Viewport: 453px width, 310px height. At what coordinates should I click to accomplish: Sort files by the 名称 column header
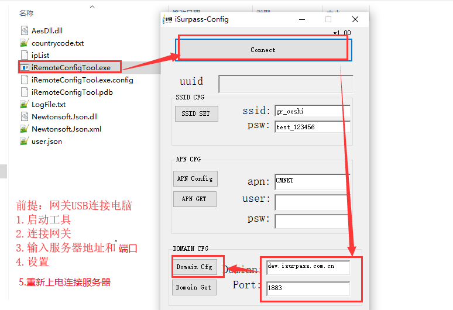26,13
